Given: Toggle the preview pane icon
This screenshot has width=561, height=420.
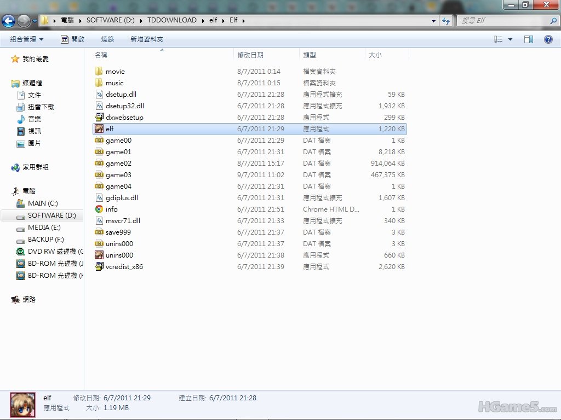Looking at the screenshot, I should pos(529,39).
